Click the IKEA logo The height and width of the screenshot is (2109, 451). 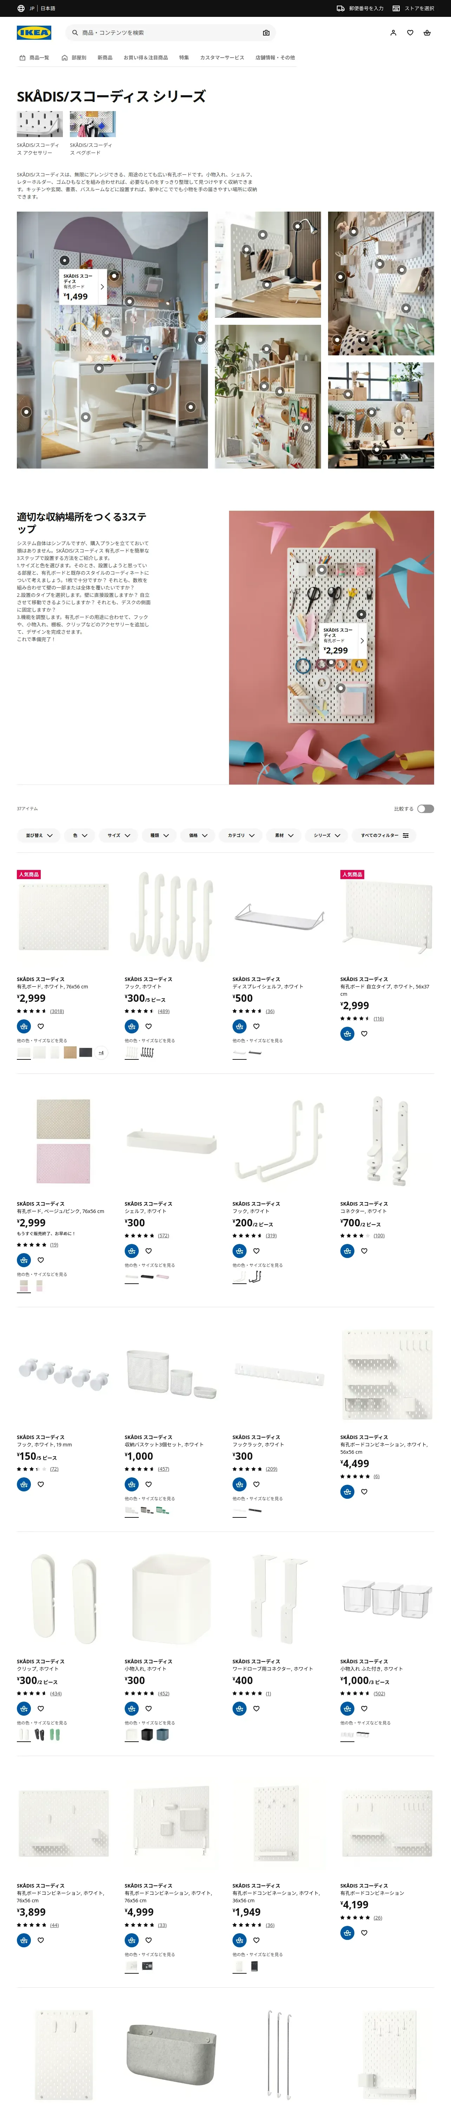click(34, 33)
